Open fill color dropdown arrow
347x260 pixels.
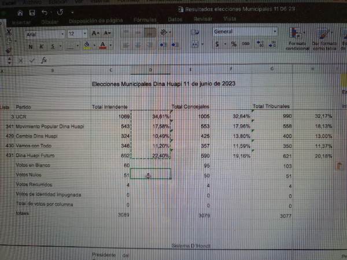point(94,45)
